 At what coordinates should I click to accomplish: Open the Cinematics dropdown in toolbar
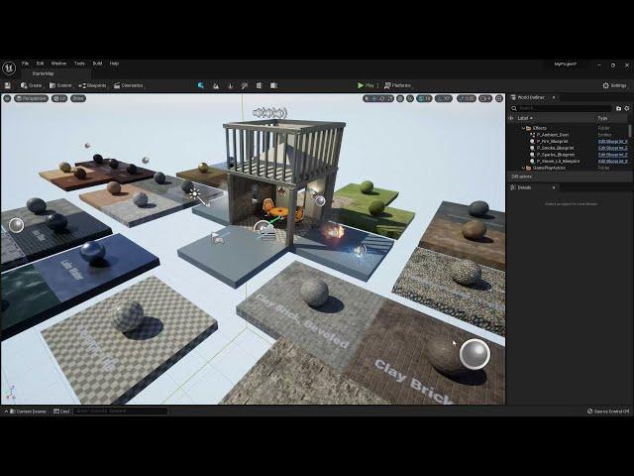coord(128,85)
